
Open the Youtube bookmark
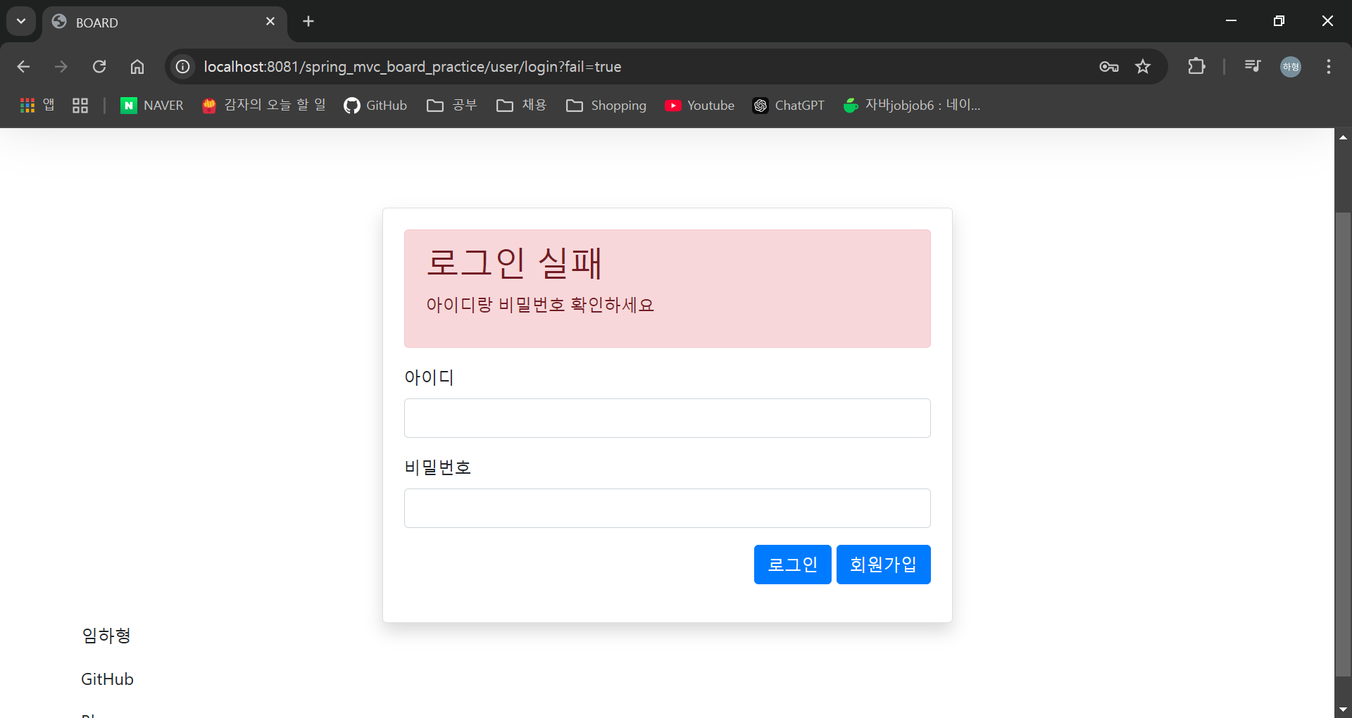coord(700,106)
